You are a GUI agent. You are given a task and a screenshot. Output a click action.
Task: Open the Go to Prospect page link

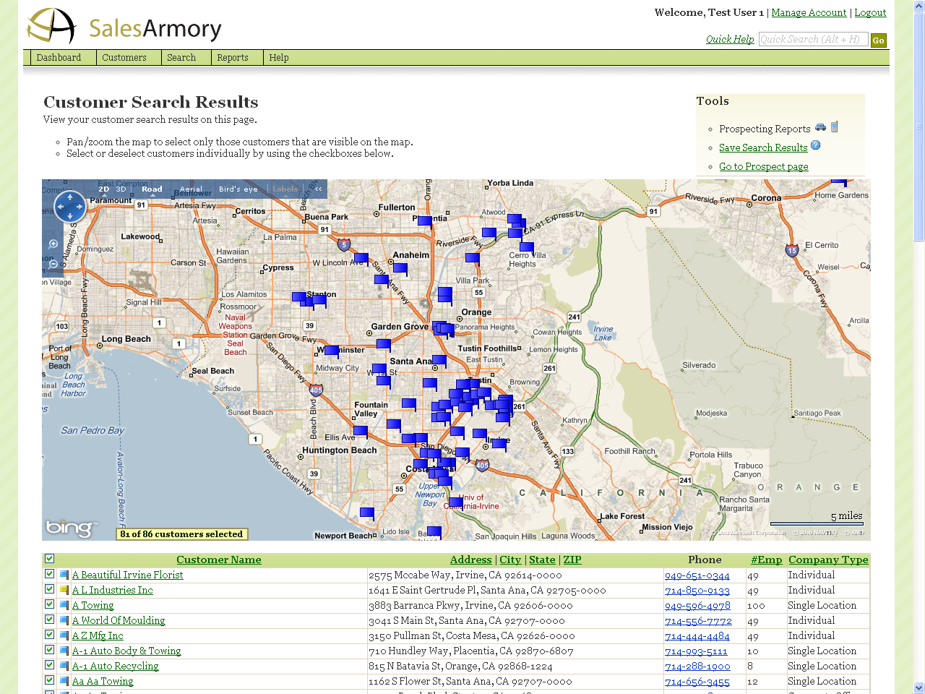pos(764,166)
